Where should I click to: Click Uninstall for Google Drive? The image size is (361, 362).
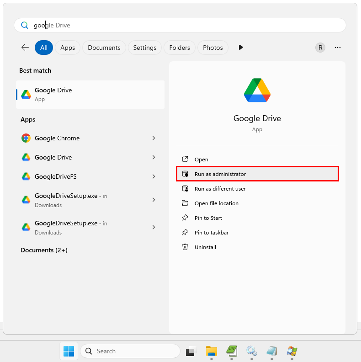[x=205, y=247]
